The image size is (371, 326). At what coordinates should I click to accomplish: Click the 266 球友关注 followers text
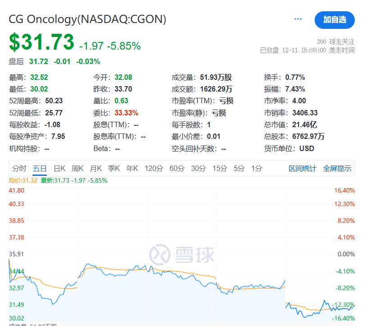335,41
